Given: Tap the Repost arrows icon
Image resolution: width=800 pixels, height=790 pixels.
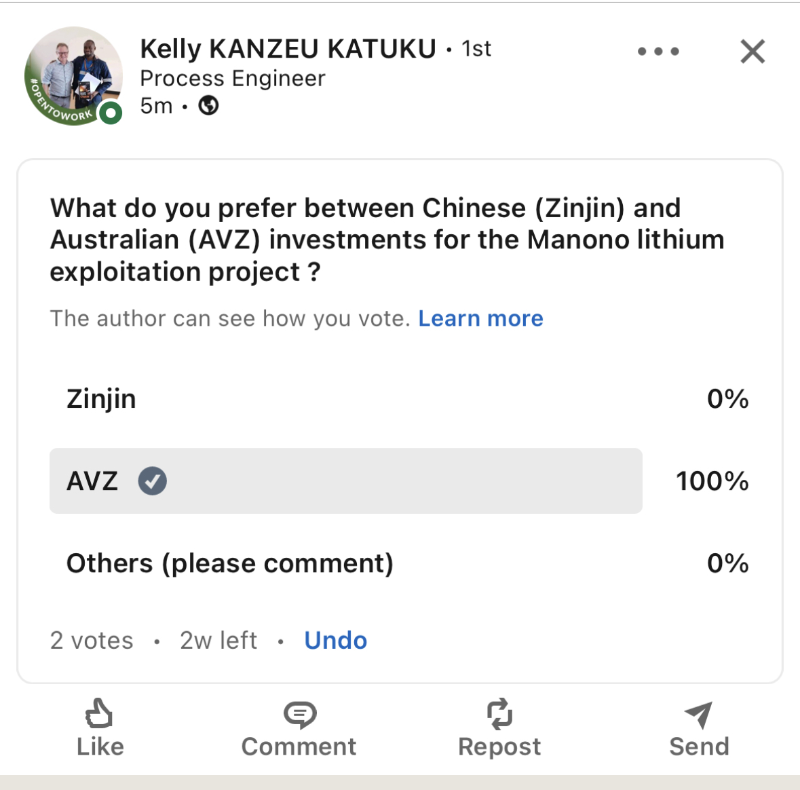Looking at the screenshot, I should click(x=499, y=714).
